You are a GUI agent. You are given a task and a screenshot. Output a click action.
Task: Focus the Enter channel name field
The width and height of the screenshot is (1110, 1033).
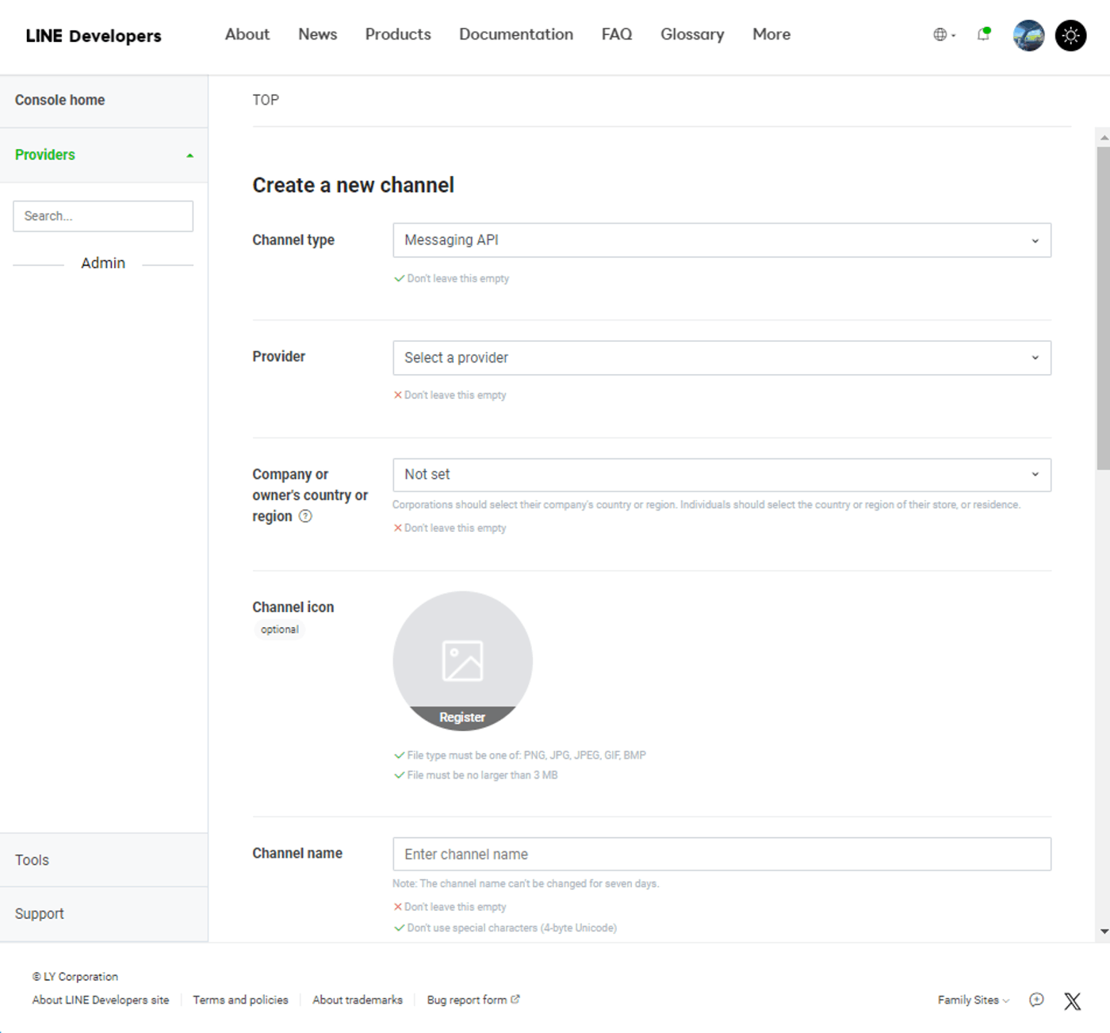(x=721, y=854)
